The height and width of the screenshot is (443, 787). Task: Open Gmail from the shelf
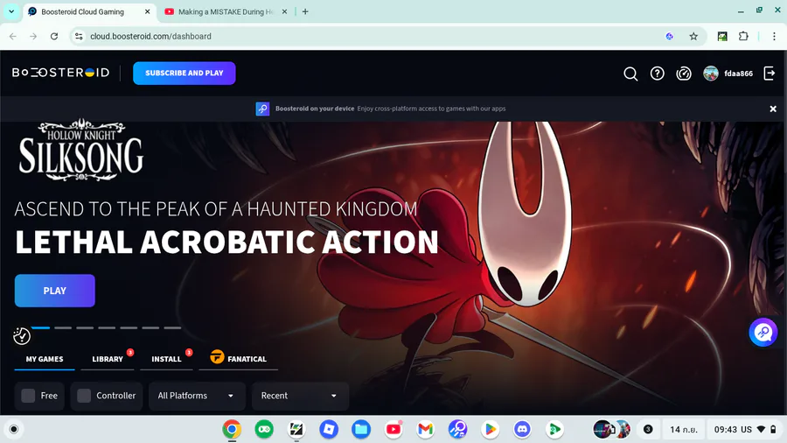pos(426,430)
